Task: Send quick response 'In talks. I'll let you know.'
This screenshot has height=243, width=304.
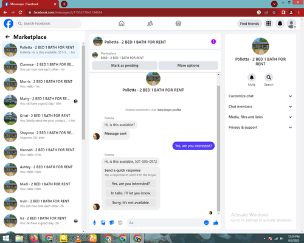Action: [x=131, y=193]
